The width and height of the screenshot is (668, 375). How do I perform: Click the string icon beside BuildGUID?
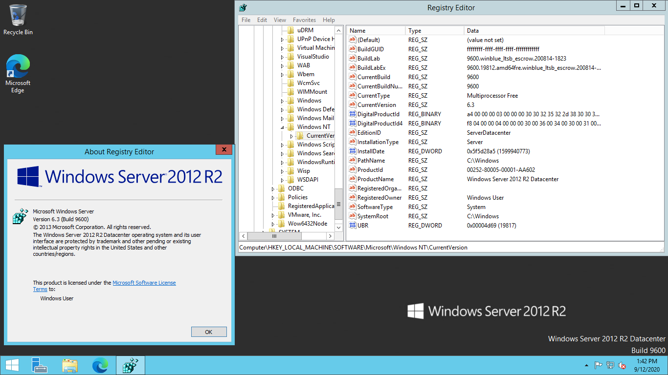coord(352,49)
